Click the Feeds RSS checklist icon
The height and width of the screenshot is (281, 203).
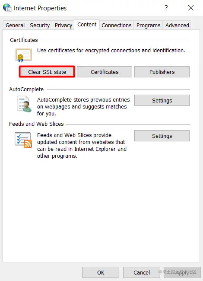pos(23,140)
